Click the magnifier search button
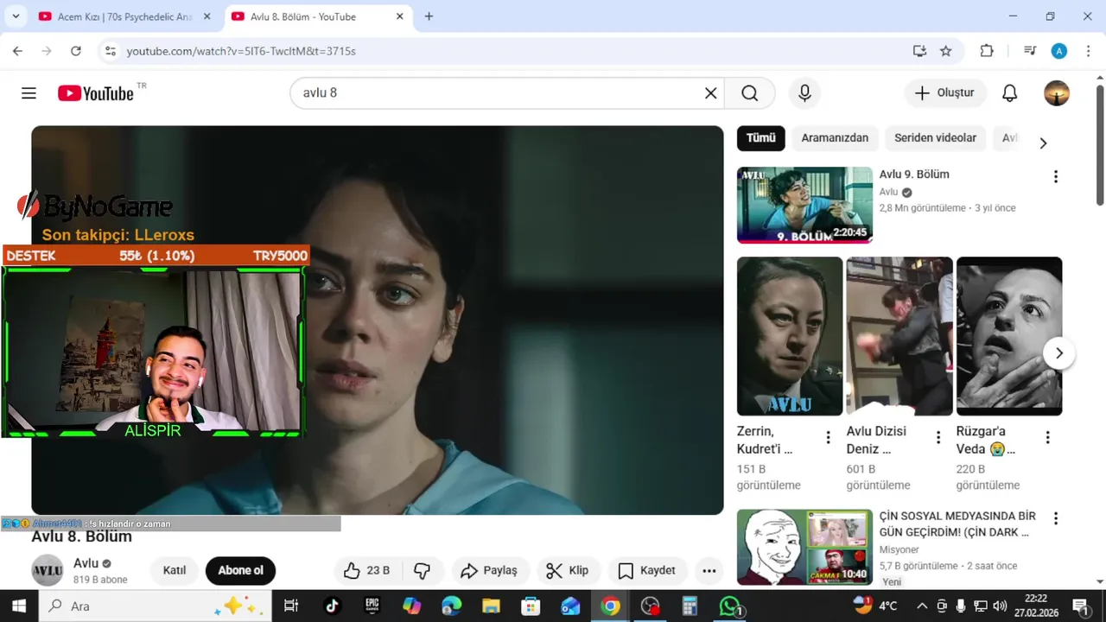Image resolution: width=1106 pixels, height=622 pixels. click(x=749, y=93)
